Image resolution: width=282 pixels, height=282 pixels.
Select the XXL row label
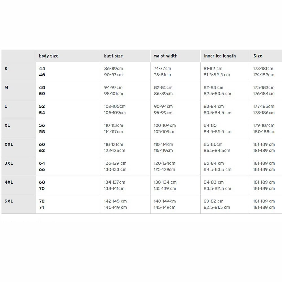9,144
